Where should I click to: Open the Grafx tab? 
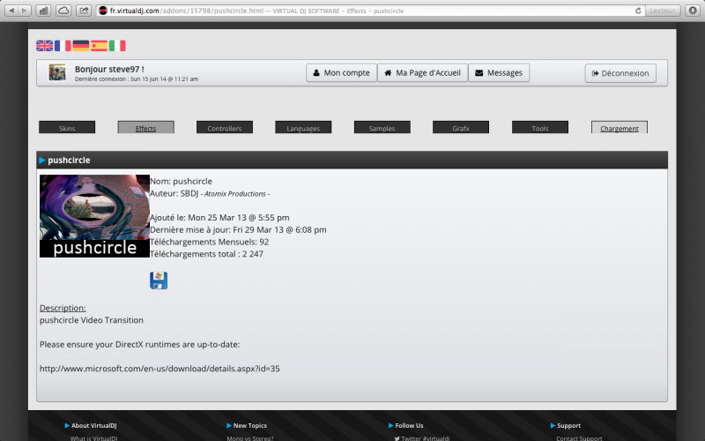tap(461, 127)
